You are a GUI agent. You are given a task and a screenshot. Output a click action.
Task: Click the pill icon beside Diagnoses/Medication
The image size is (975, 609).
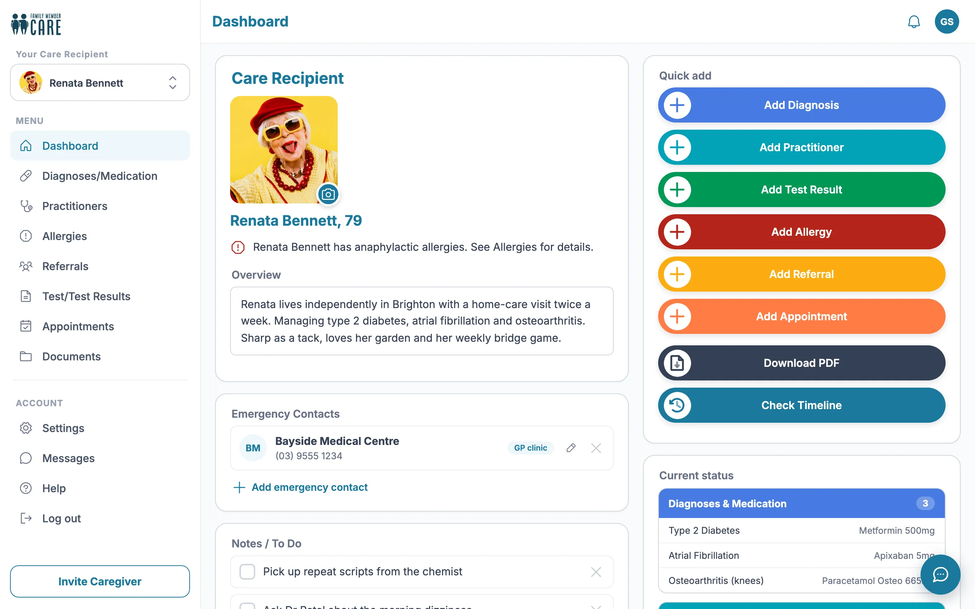click(26, 176)
